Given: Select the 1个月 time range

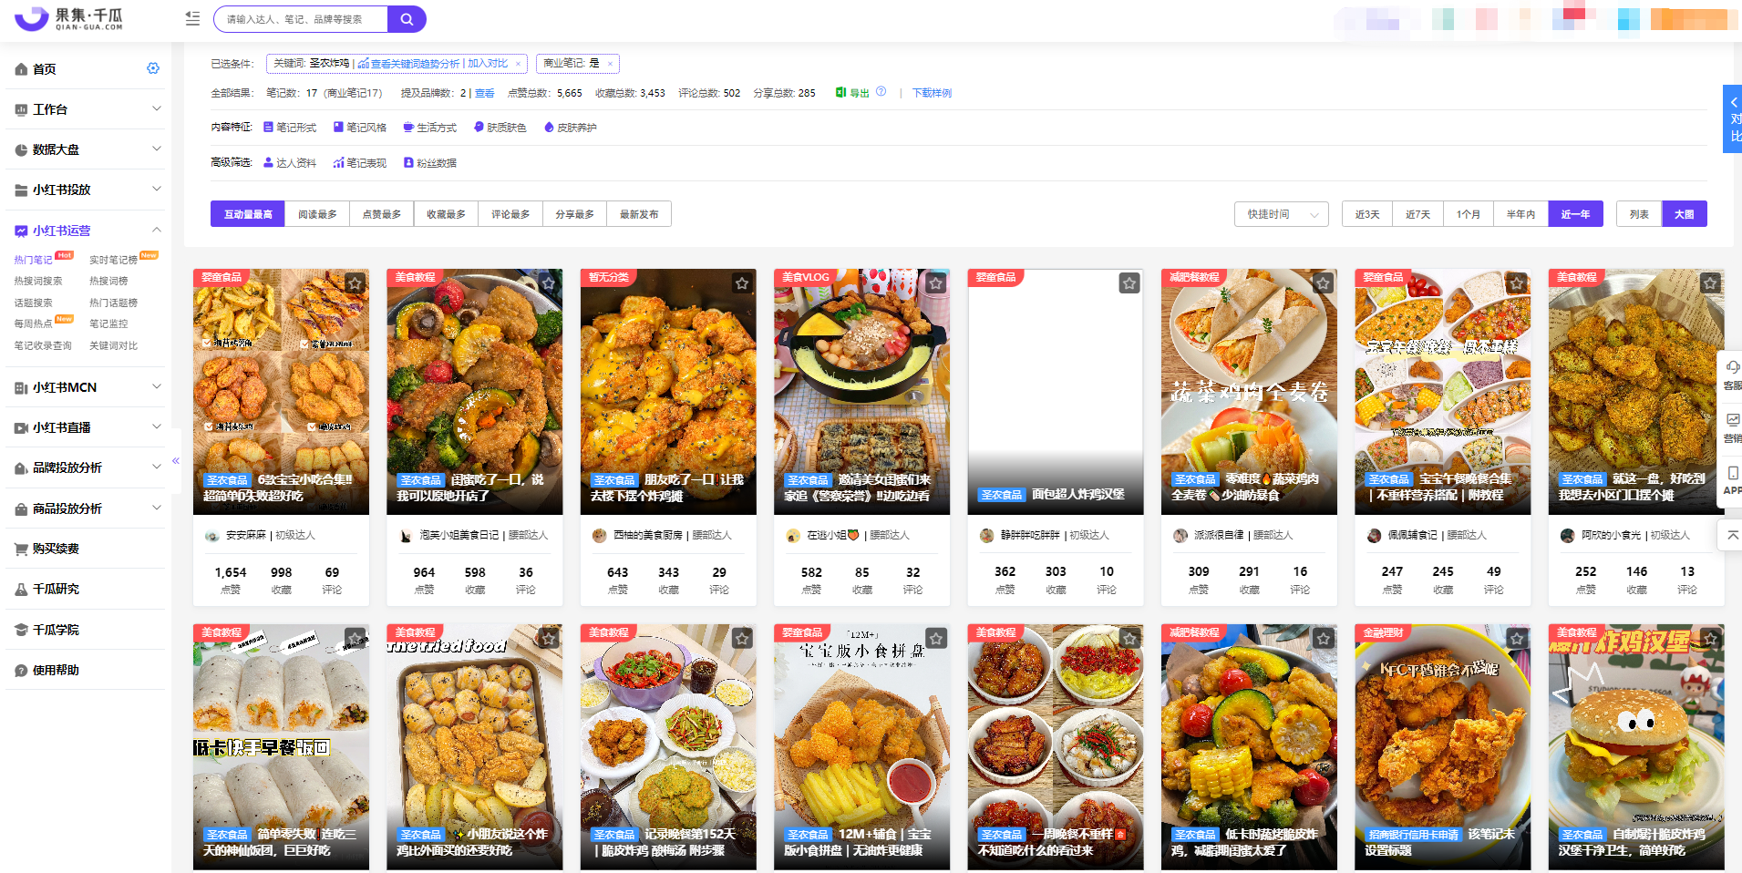Looking at the screenshot, I should tap(1469, 214).
